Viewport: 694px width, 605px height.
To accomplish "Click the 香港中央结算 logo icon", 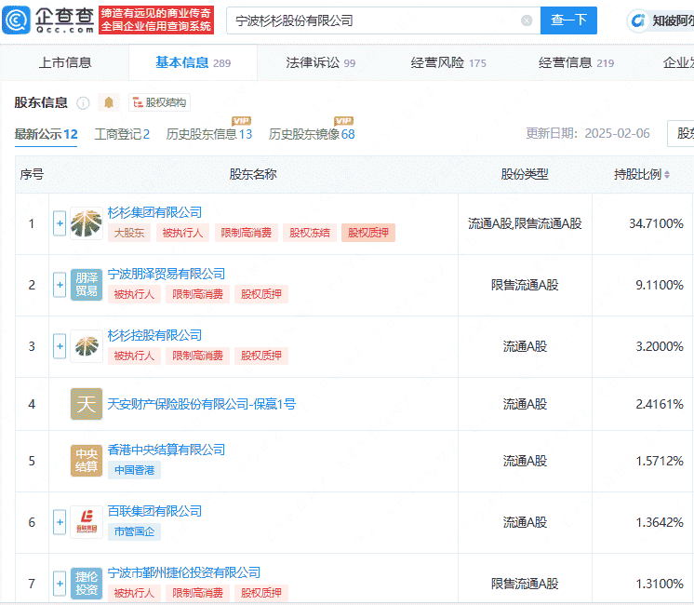I will pyautogui.click(x=87, y=461).
